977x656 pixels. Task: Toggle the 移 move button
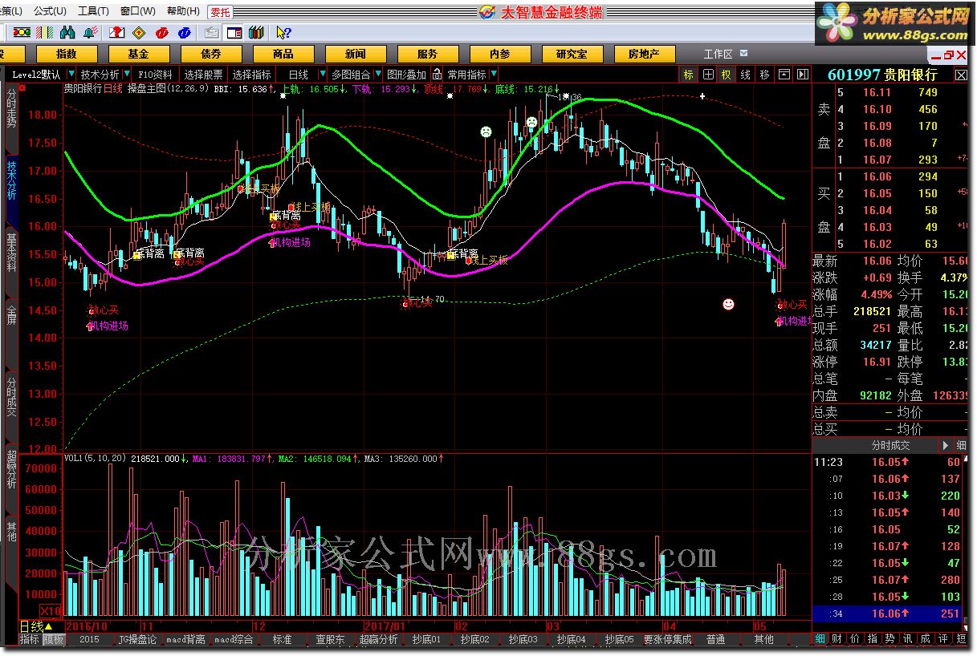point(764,75)
